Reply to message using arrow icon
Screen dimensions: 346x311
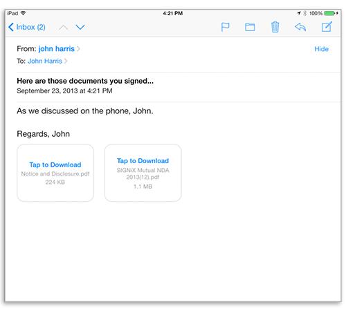click(300, 27)
